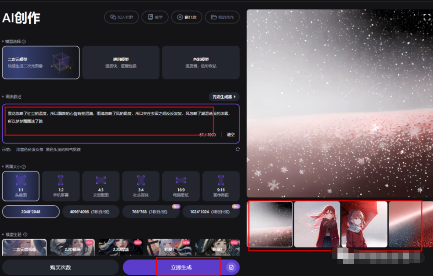Select the 色彩模型 model option

(x=200, y=61)
